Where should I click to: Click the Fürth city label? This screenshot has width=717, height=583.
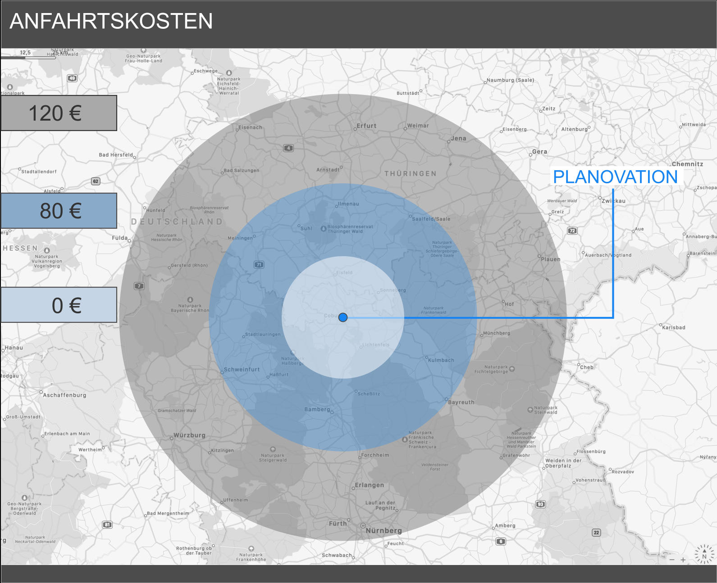point(338,524)
